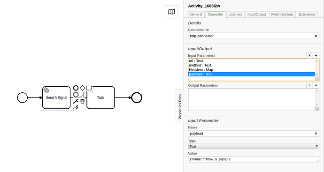Activate the connect arrows tool
The image size is (324, 172).
(x=76, y=108)
